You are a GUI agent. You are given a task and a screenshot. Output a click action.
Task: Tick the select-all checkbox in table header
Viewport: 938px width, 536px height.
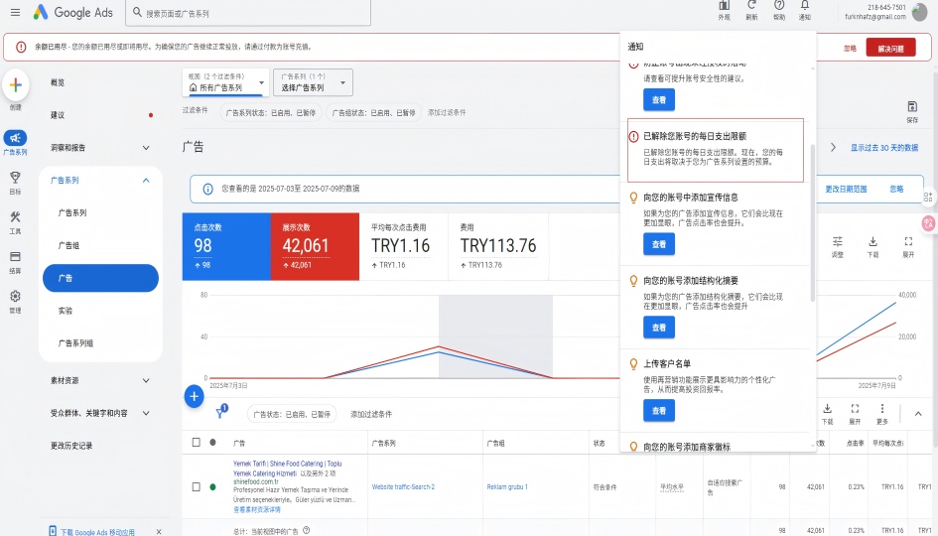click(x=196, y=442)
